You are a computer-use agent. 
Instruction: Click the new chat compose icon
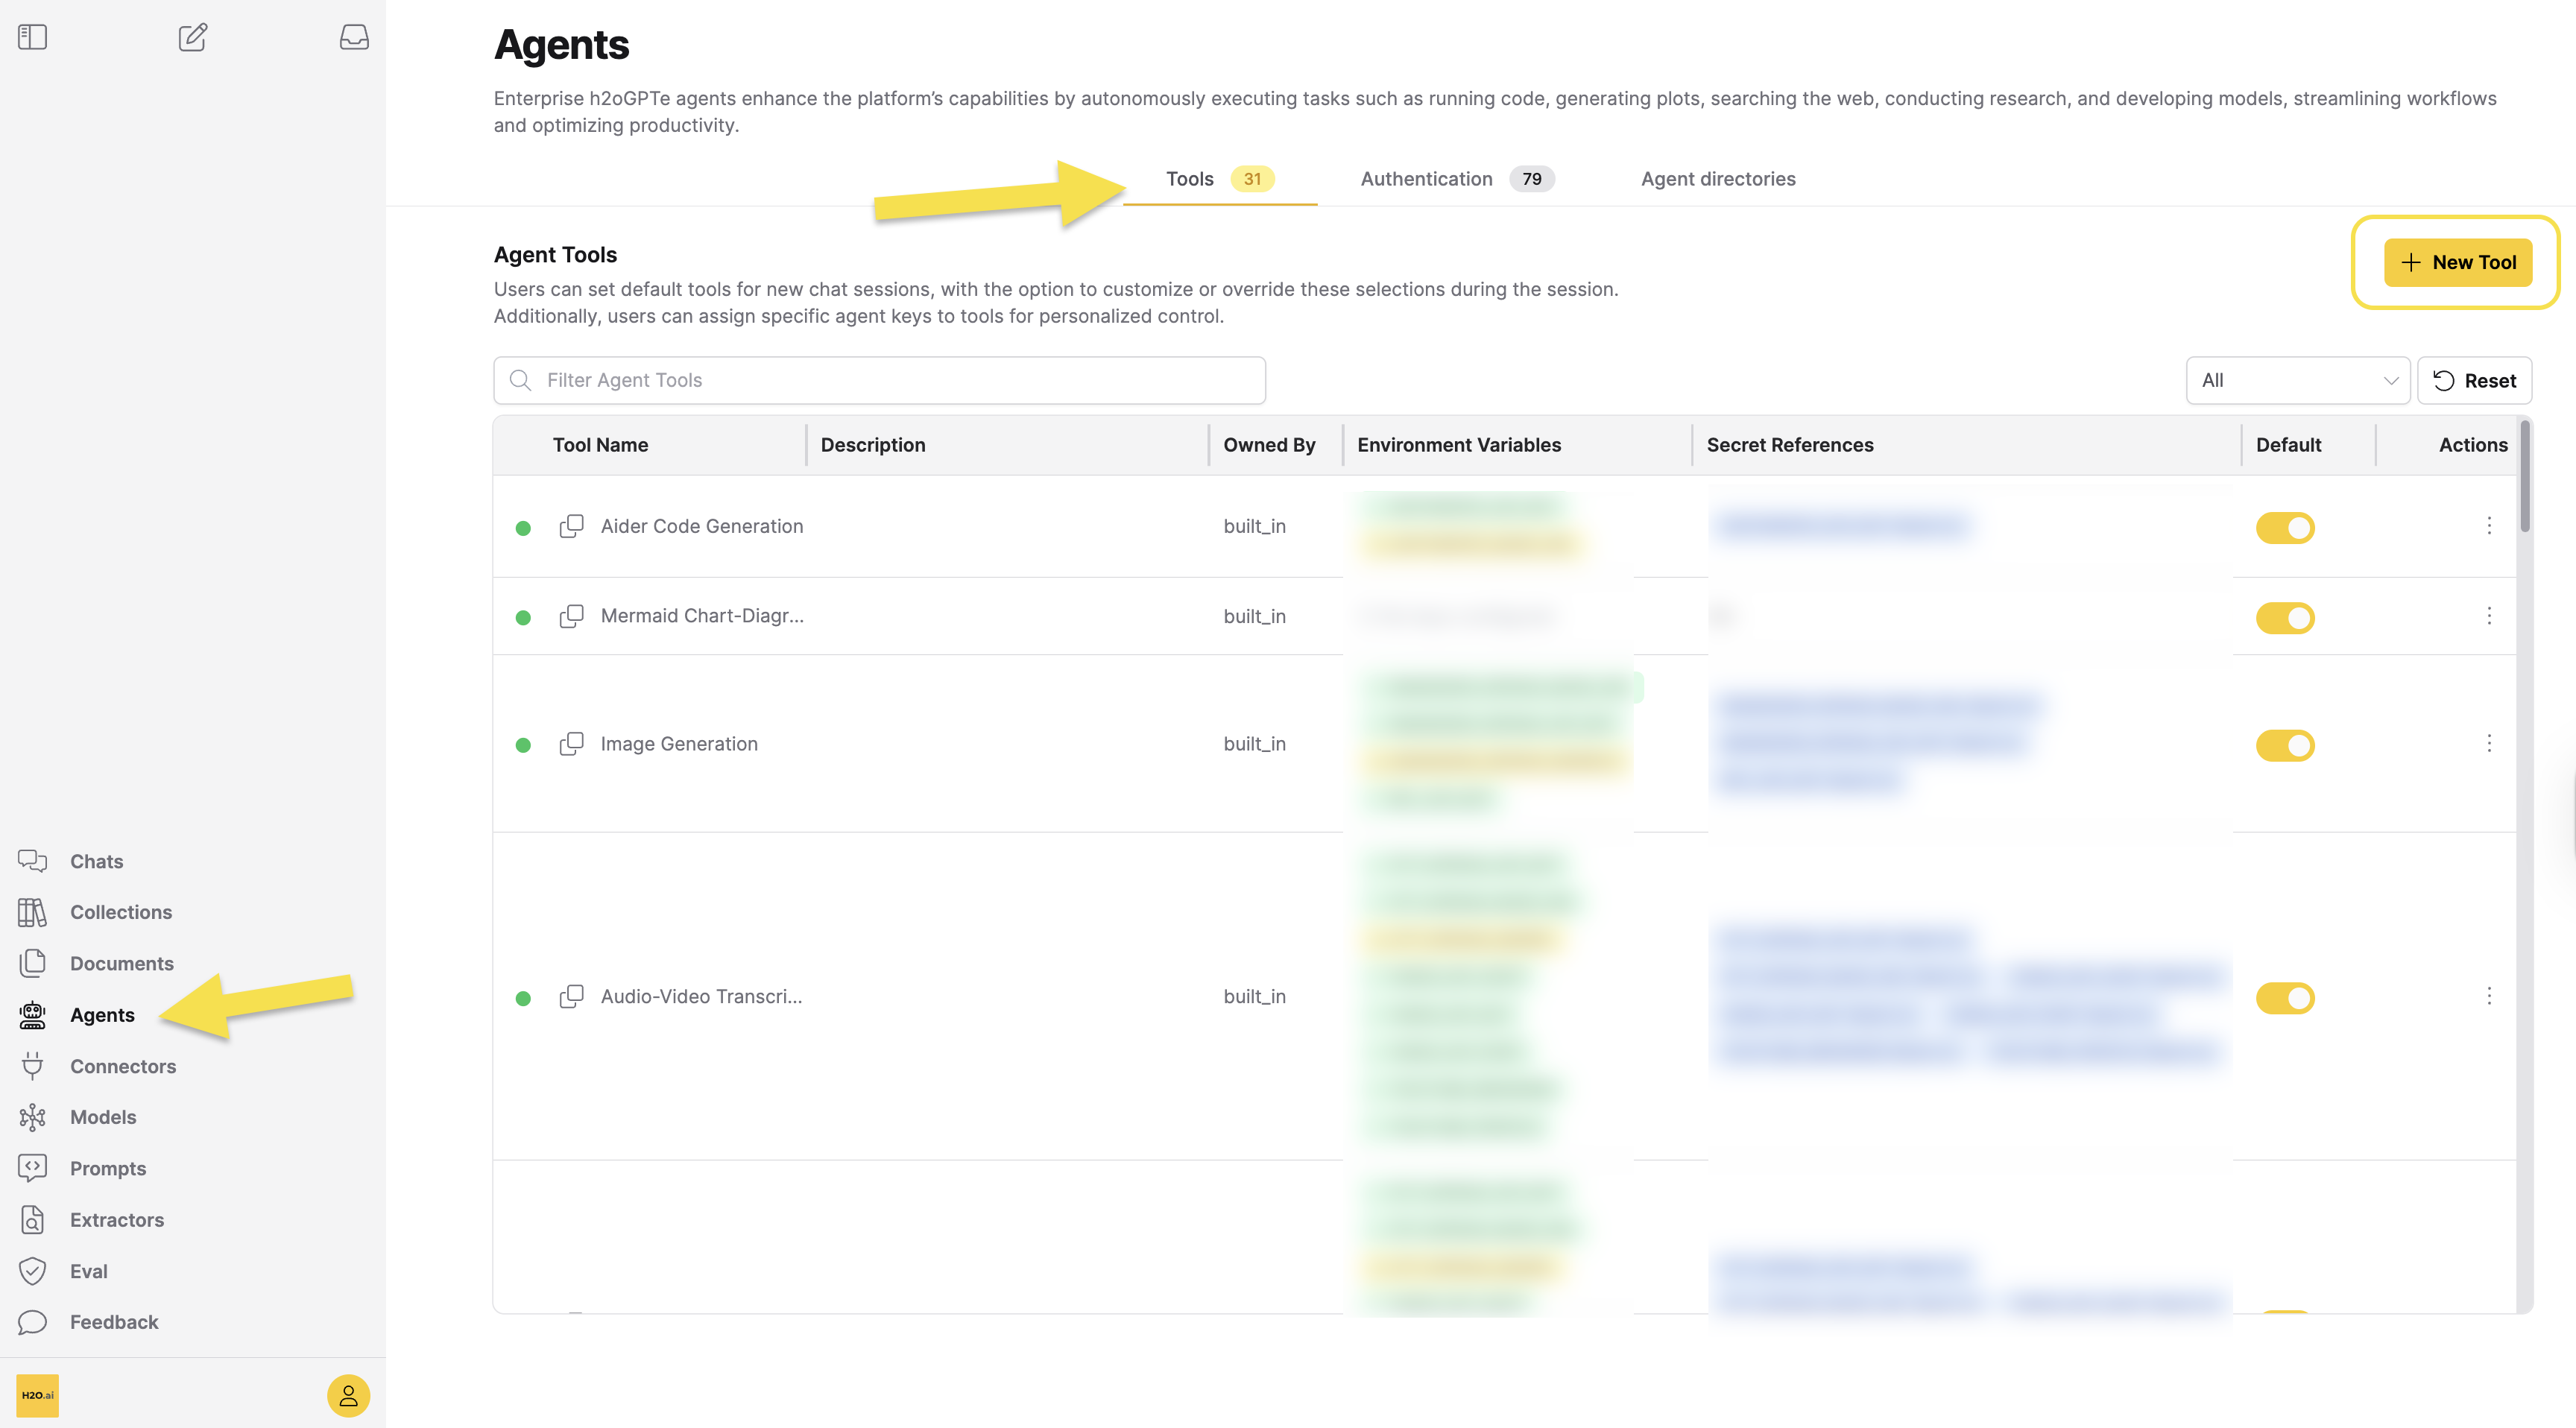(x=192, y=37)
